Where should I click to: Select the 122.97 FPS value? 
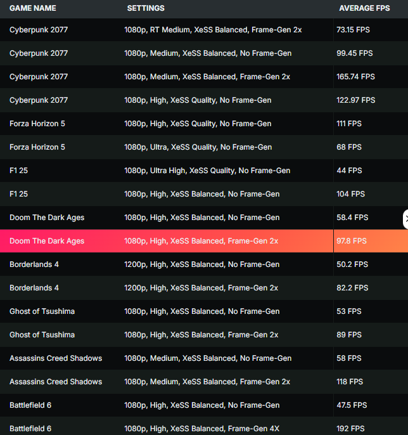tap(355, 100)
